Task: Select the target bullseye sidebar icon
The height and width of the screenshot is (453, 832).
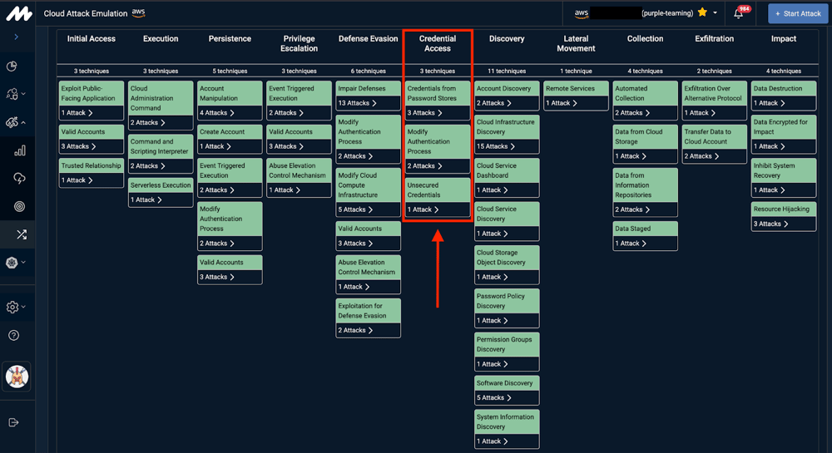Action: (20, 206)
